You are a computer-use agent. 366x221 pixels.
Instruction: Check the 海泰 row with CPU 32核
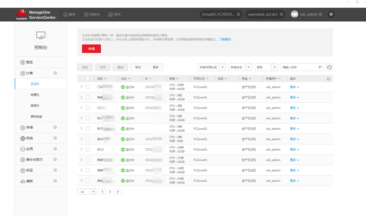(88, 160)
